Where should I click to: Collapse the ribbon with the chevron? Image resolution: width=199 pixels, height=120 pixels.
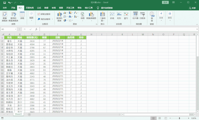click(197, 24)
